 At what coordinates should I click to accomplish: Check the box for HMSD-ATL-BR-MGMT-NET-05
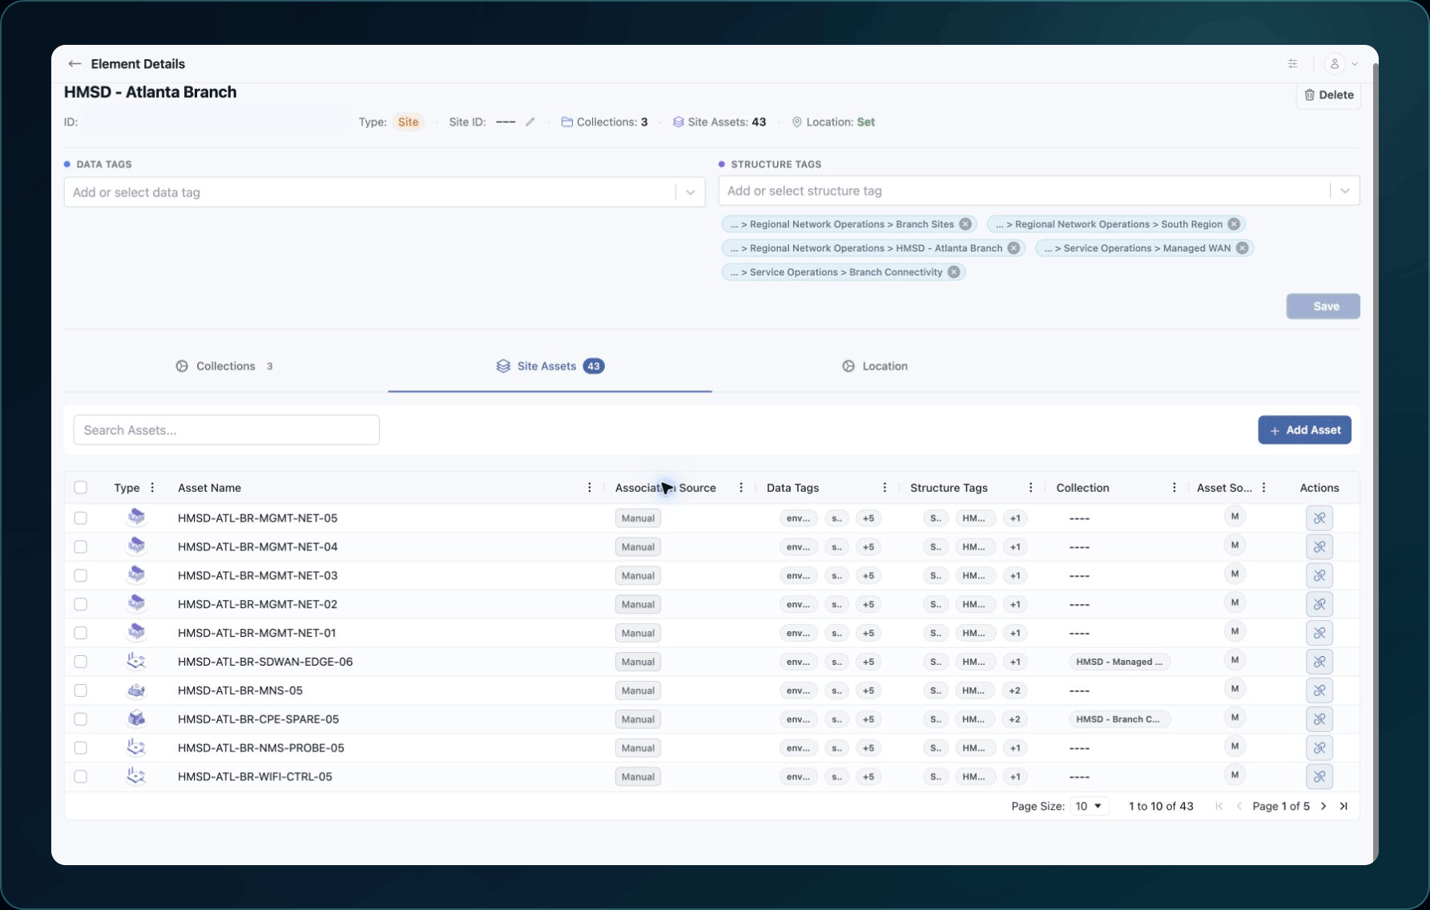pos(81,518)
